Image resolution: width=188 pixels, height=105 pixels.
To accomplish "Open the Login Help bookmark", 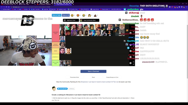I will pos(45,9).
